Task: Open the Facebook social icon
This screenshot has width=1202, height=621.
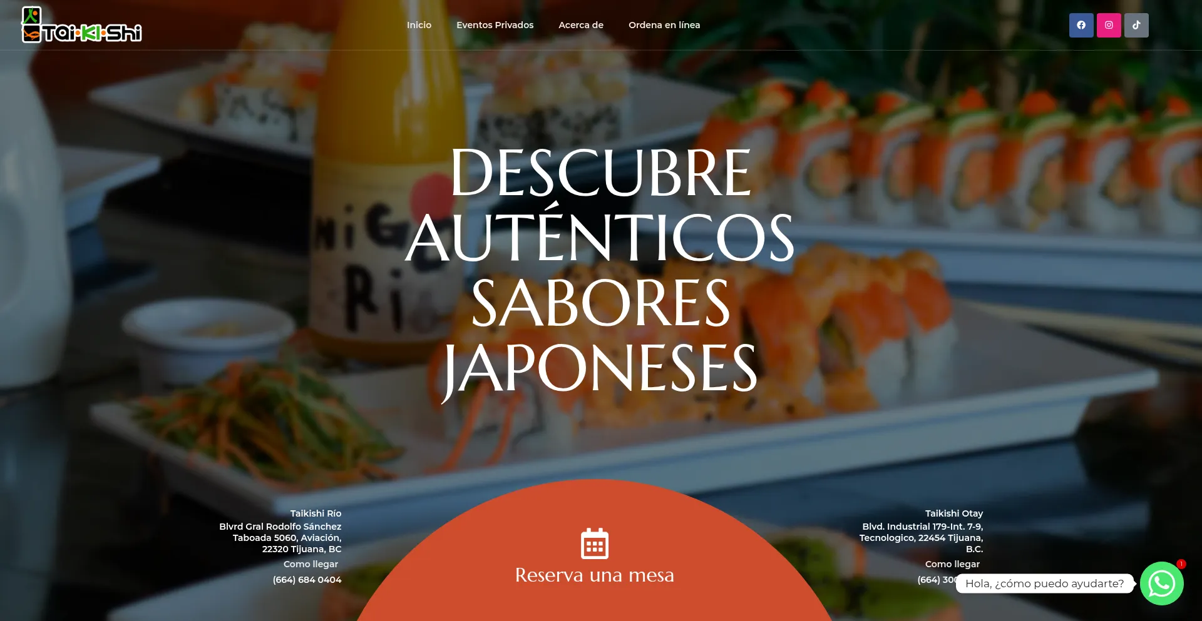Action: [x=1081, y=25]
